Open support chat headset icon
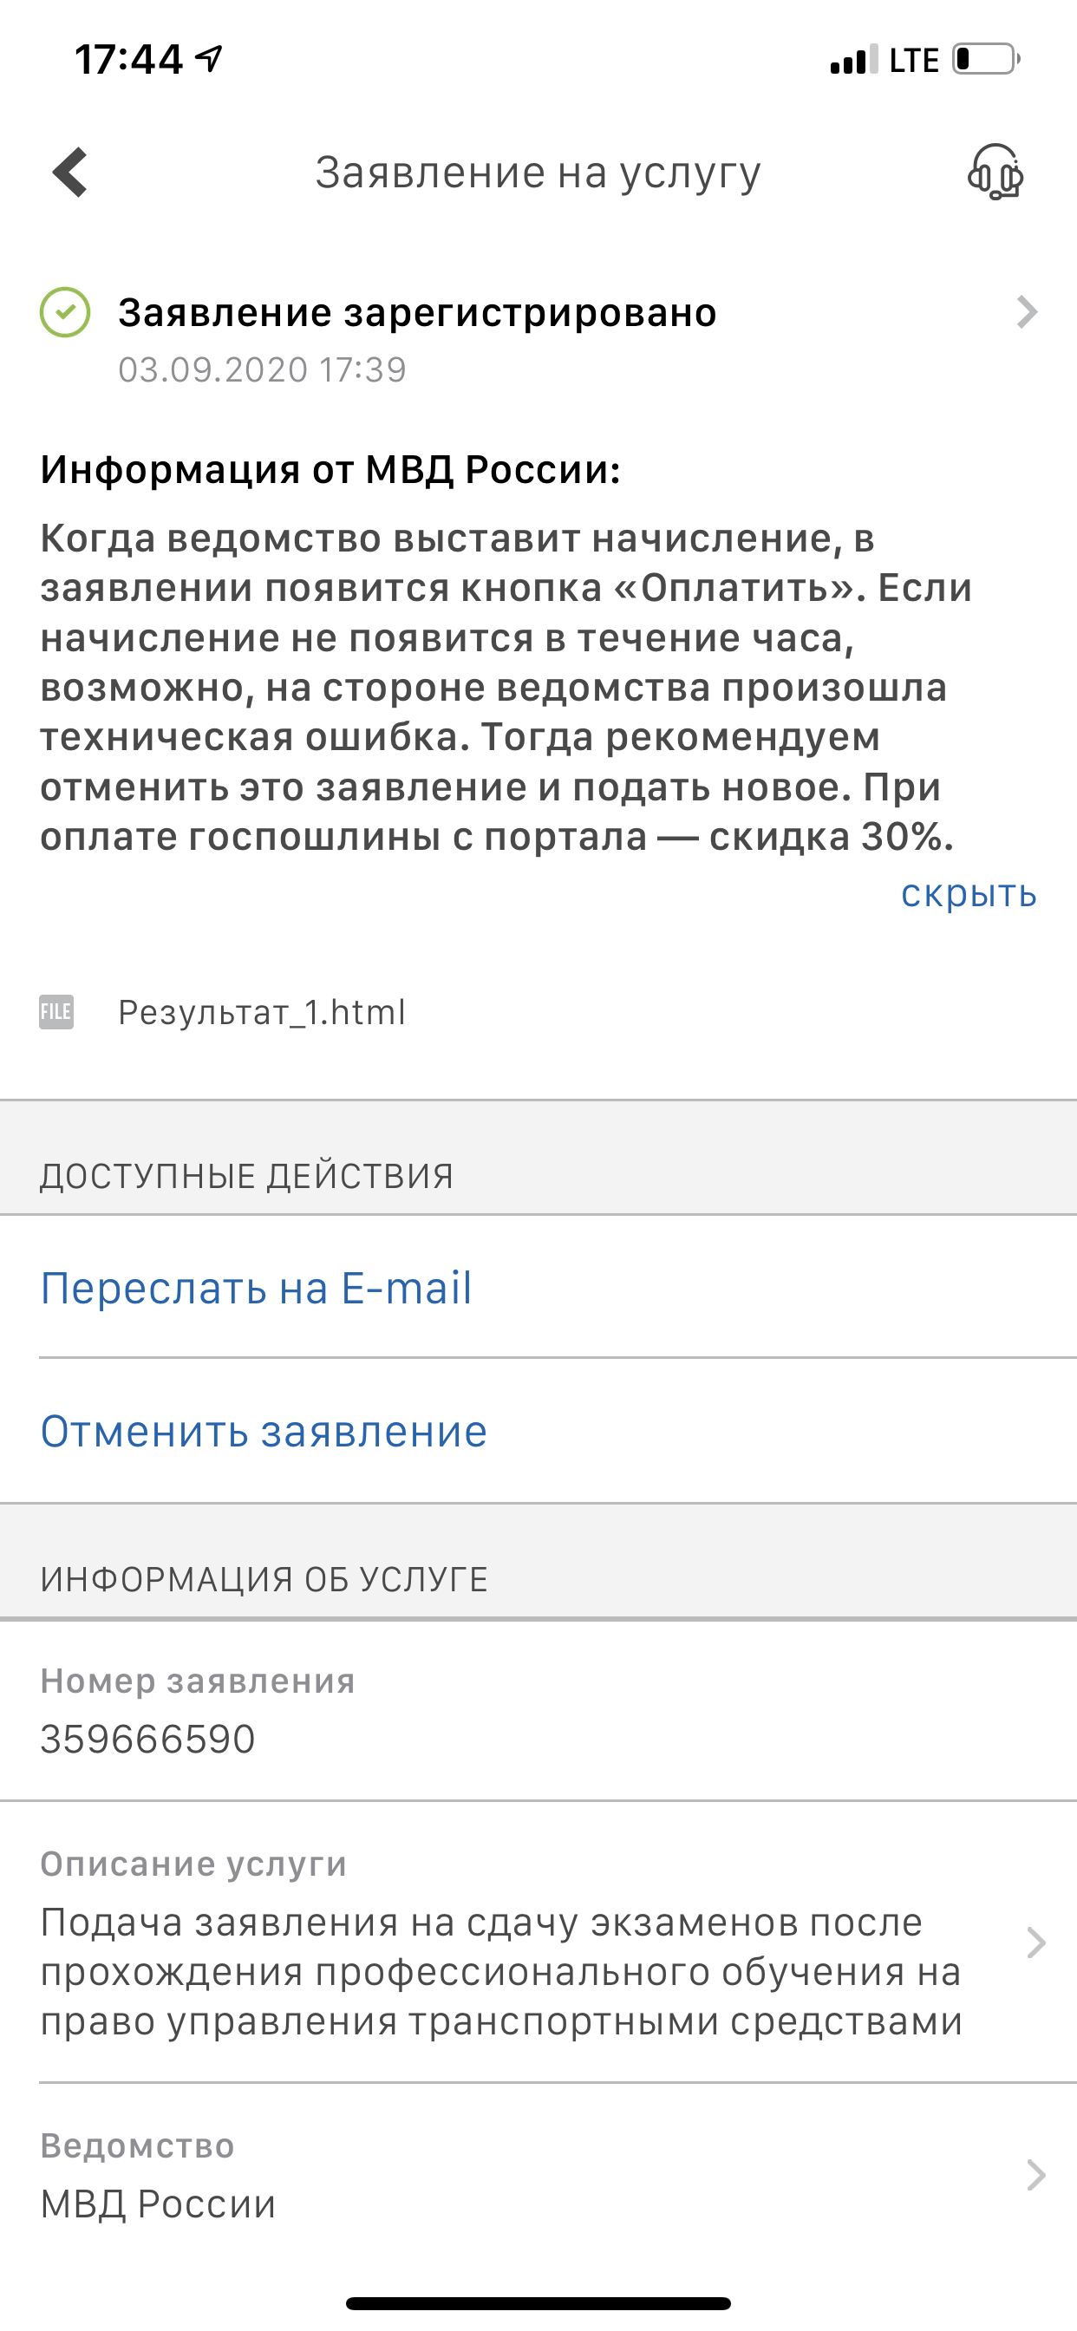Screen dimensions: 1077x2331 [x=995, y=172]
